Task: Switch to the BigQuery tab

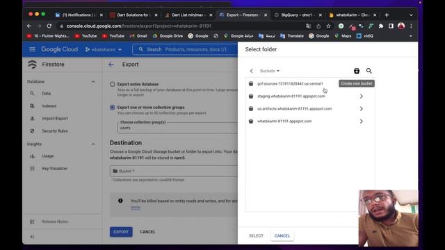Action: pyautogui.click(x=298, y=15)
